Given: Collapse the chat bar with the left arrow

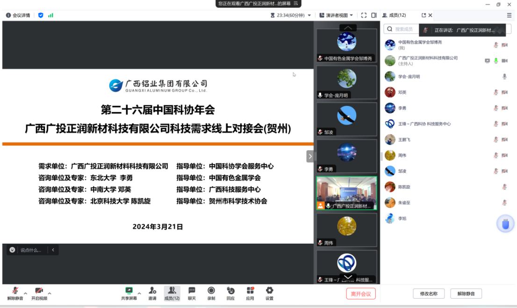Looking at the screenshot, I should click(x=53, y=250).
